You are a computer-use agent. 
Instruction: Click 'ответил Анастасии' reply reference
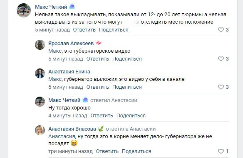114,100
